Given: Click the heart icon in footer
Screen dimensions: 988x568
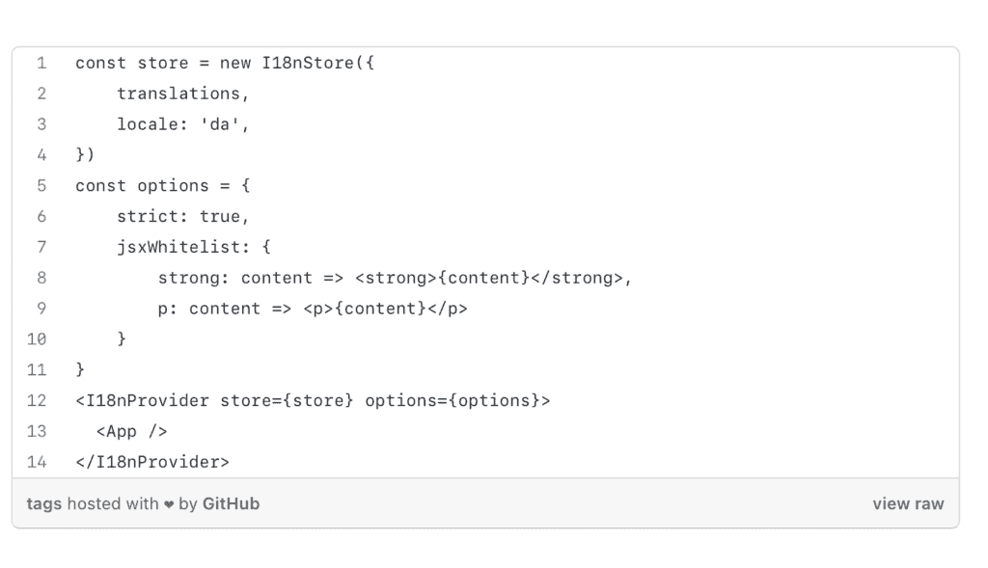Looking at the screenshot, I should 169,504.
